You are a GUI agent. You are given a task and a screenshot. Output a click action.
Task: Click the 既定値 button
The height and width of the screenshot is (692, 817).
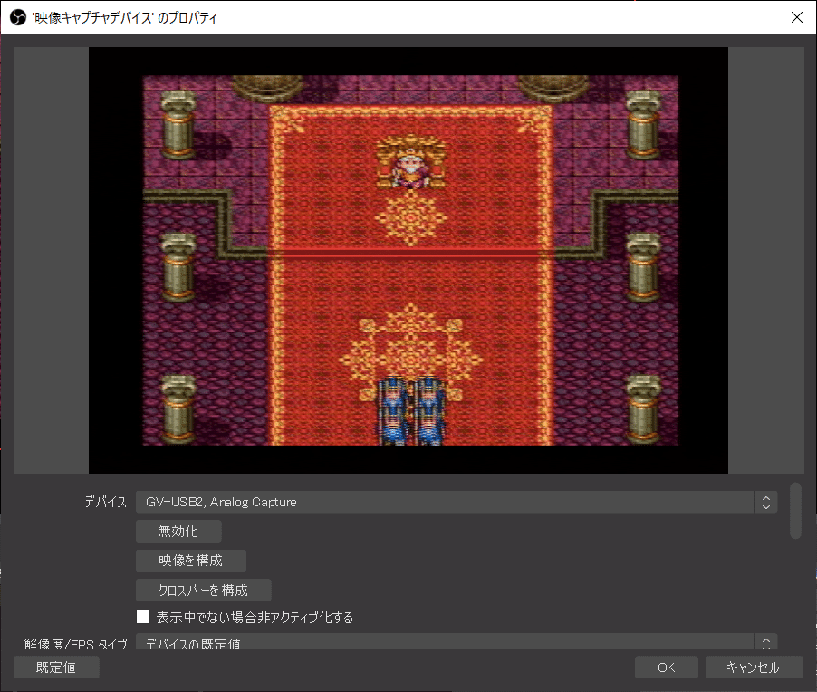click(56, 667)
